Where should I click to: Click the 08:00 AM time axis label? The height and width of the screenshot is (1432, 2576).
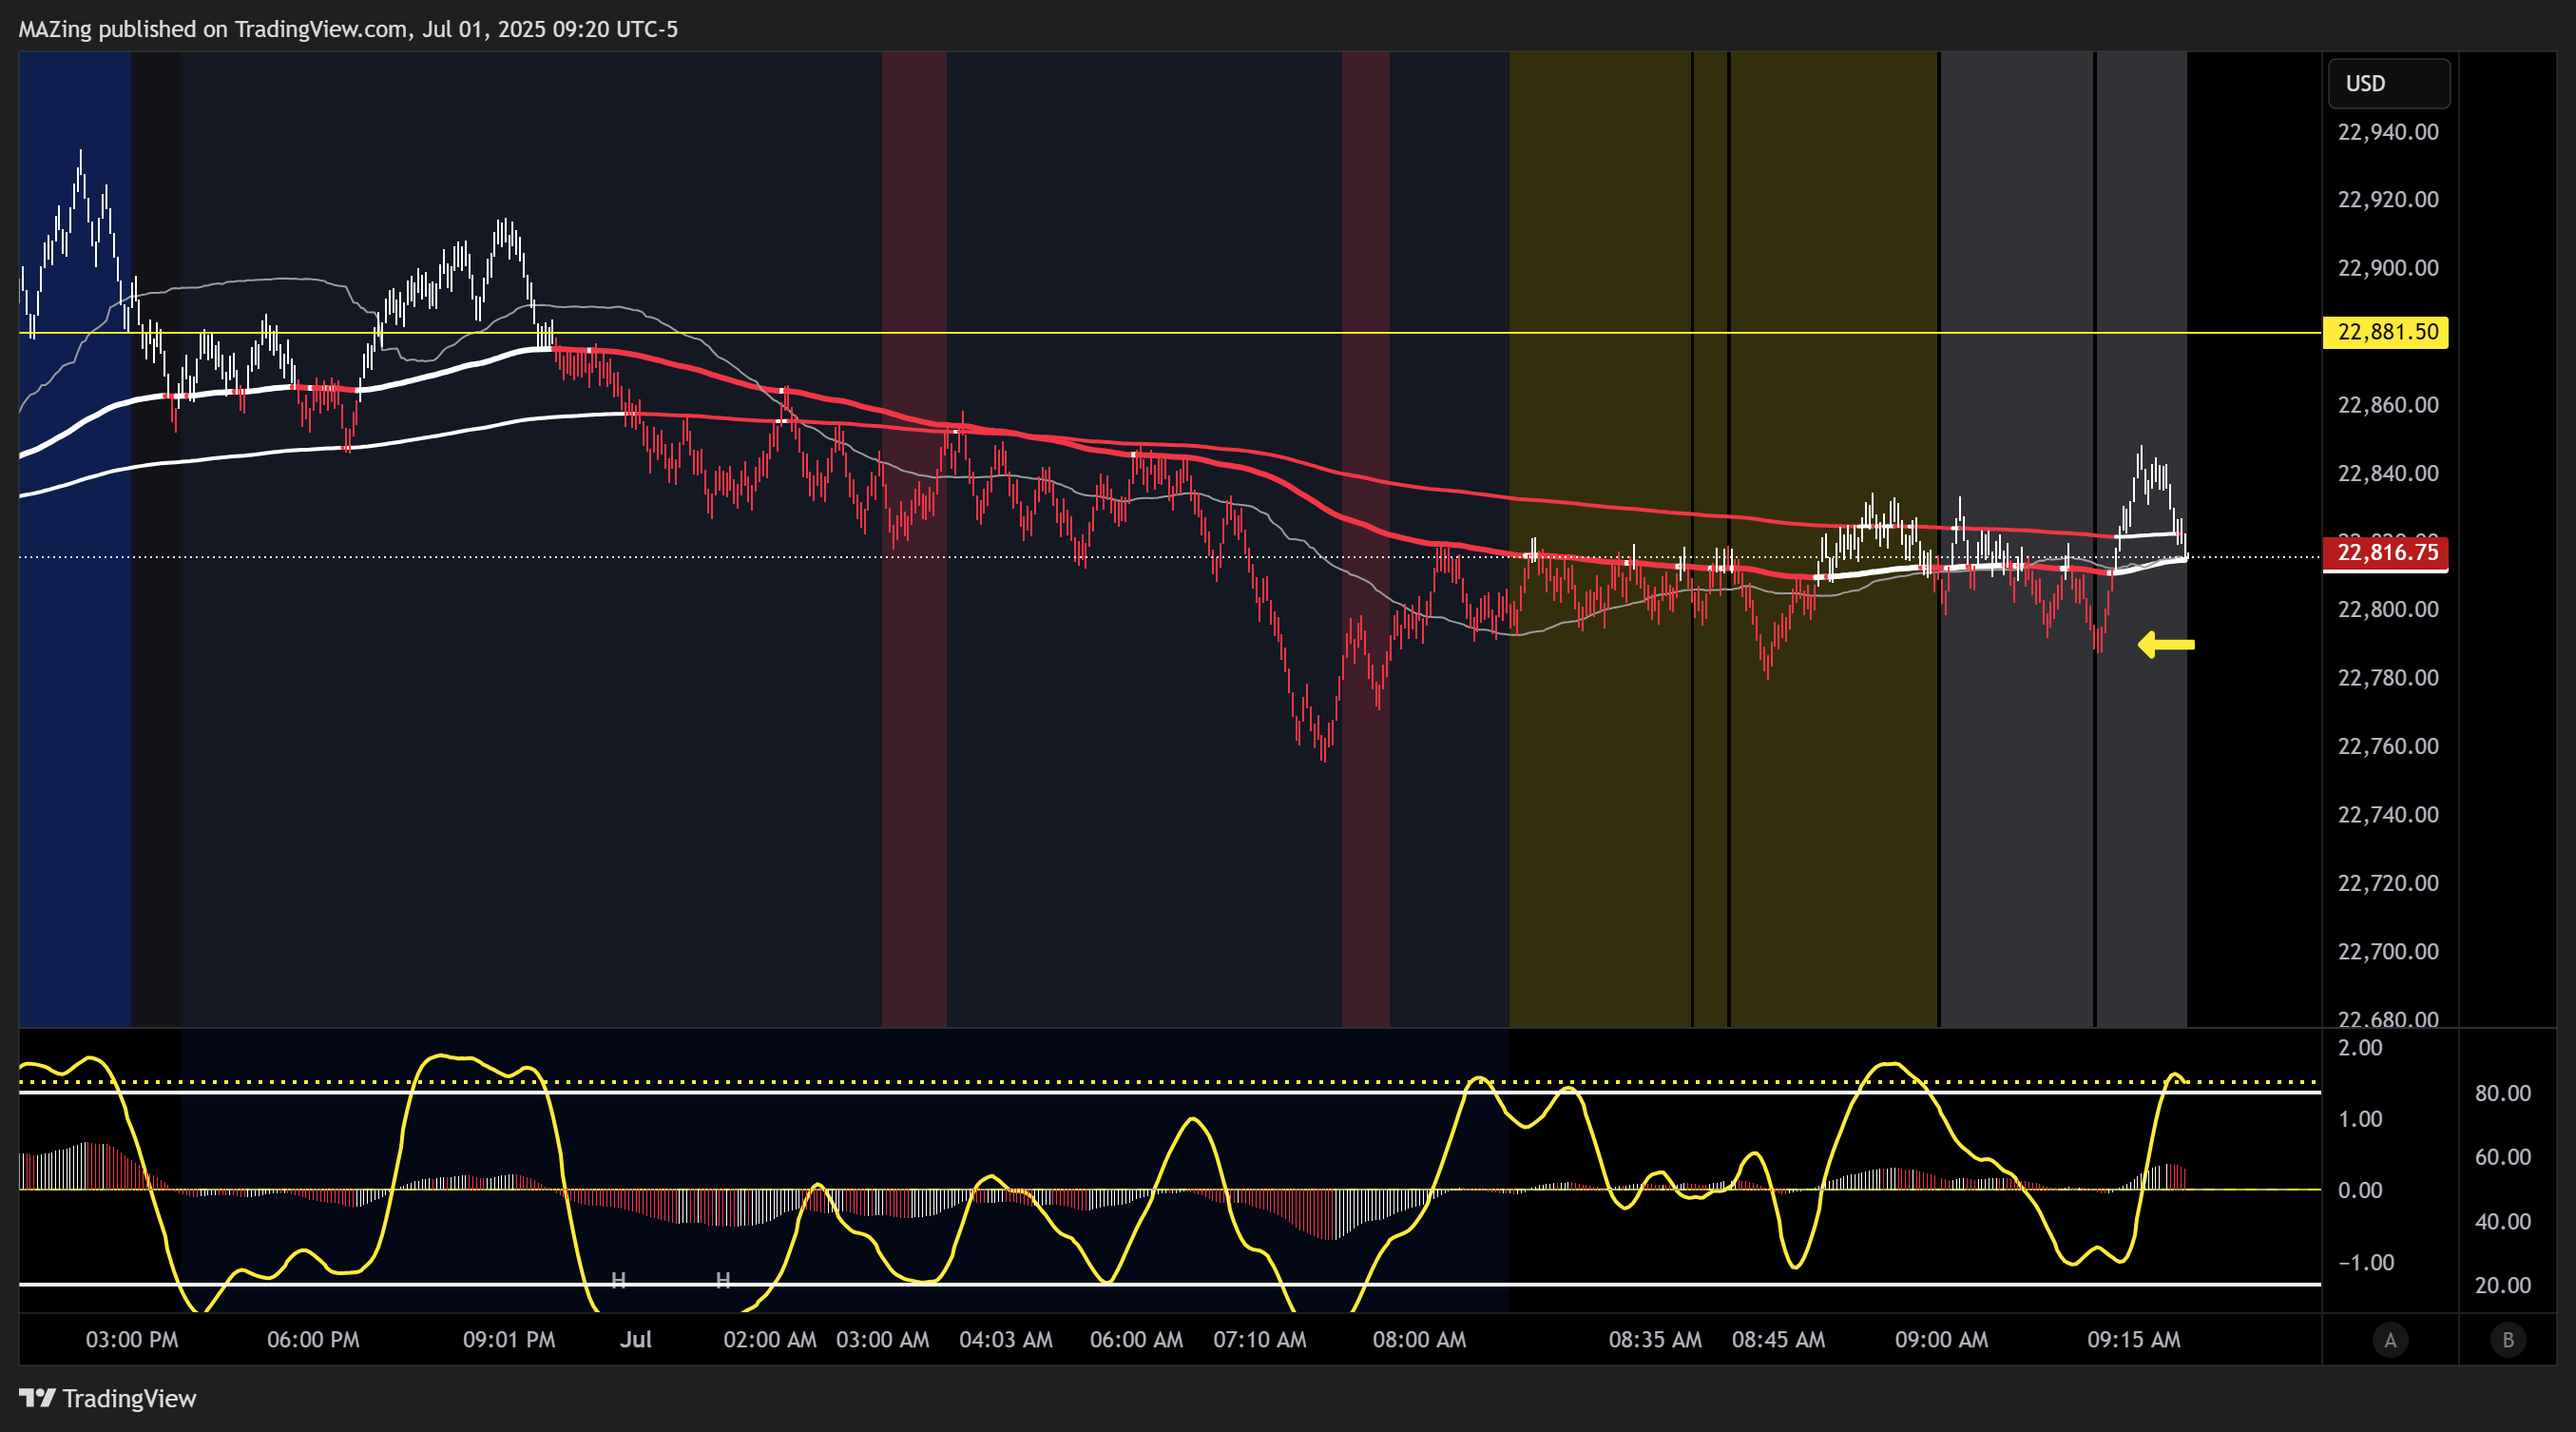click(x=1420, y=1340)
